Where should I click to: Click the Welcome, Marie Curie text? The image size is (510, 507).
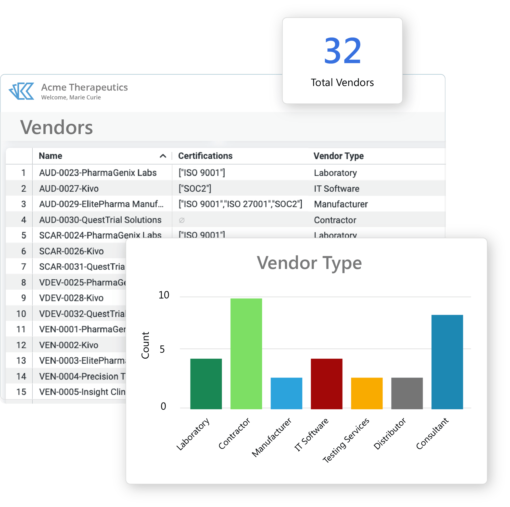coord(71,97)
